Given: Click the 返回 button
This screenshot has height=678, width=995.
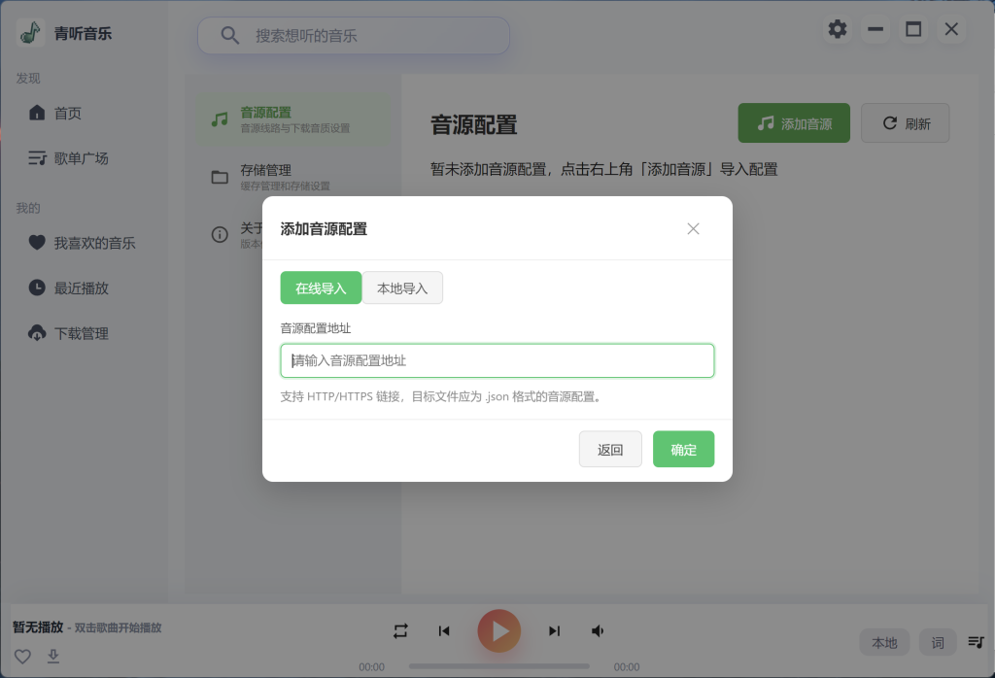Looking at the screenshot, I should (610, 449).
